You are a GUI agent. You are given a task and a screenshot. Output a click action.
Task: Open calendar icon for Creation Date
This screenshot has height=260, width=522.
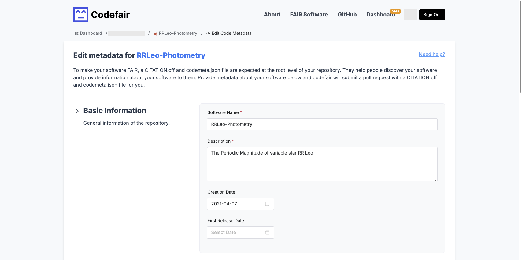267,204
